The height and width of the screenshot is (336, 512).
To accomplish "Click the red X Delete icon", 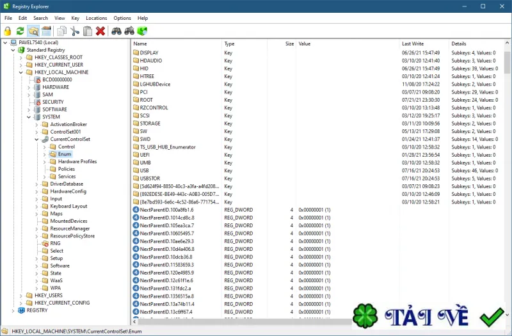I will (100, 31).
